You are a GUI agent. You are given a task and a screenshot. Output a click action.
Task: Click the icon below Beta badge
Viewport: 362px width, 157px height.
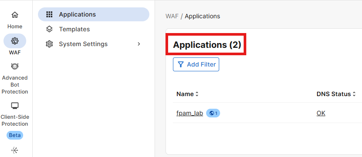coord(15,150)
